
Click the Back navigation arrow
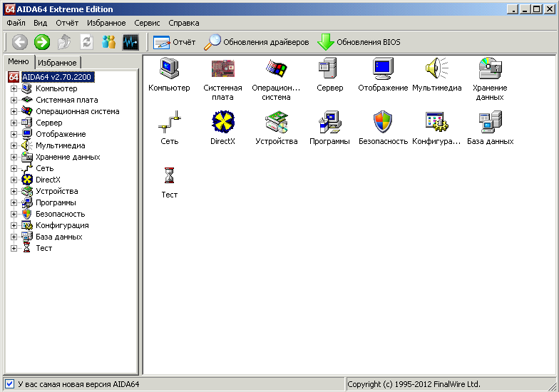(x=20, y=42)
